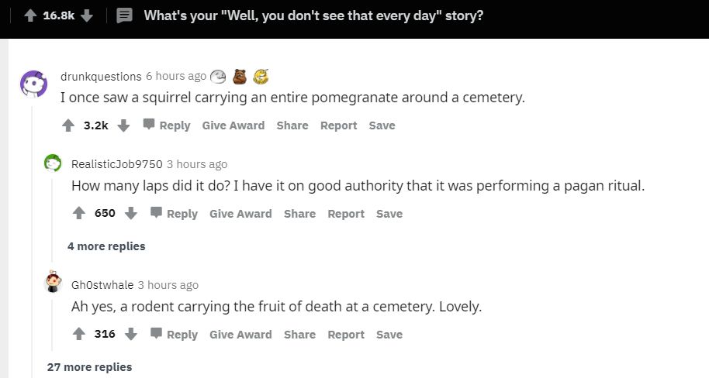The height and width of the screenshot is (378, 709).
Task: Expand the 27 more replies link
Action: point(89,367)
